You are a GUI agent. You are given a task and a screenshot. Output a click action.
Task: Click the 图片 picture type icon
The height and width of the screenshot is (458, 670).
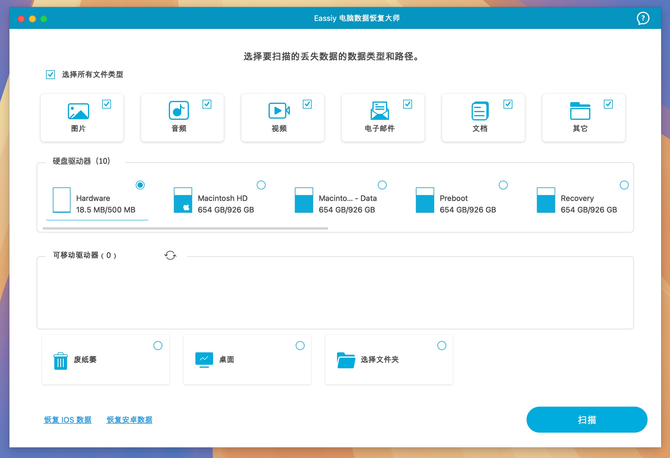click(79, 111)
